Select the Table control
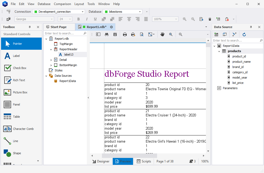 point(21,117)
